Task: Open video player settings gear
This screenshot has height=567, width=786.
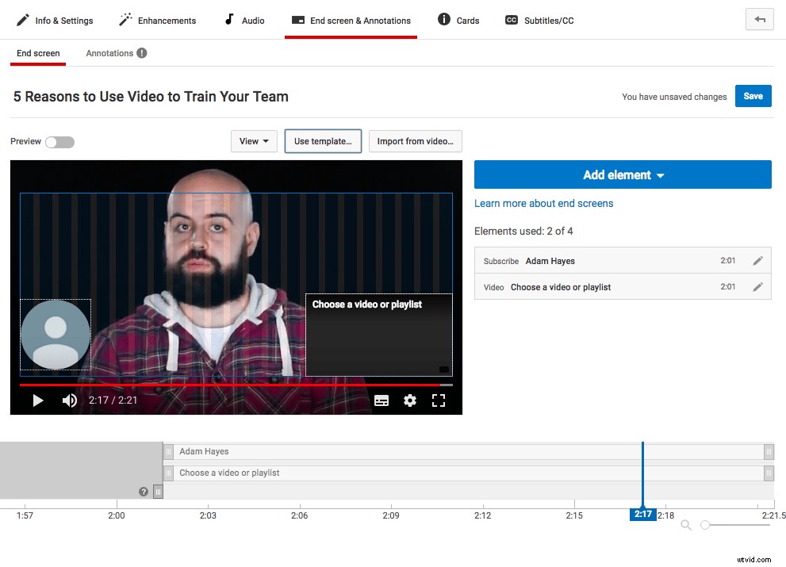Action: [x=410, y=400]
